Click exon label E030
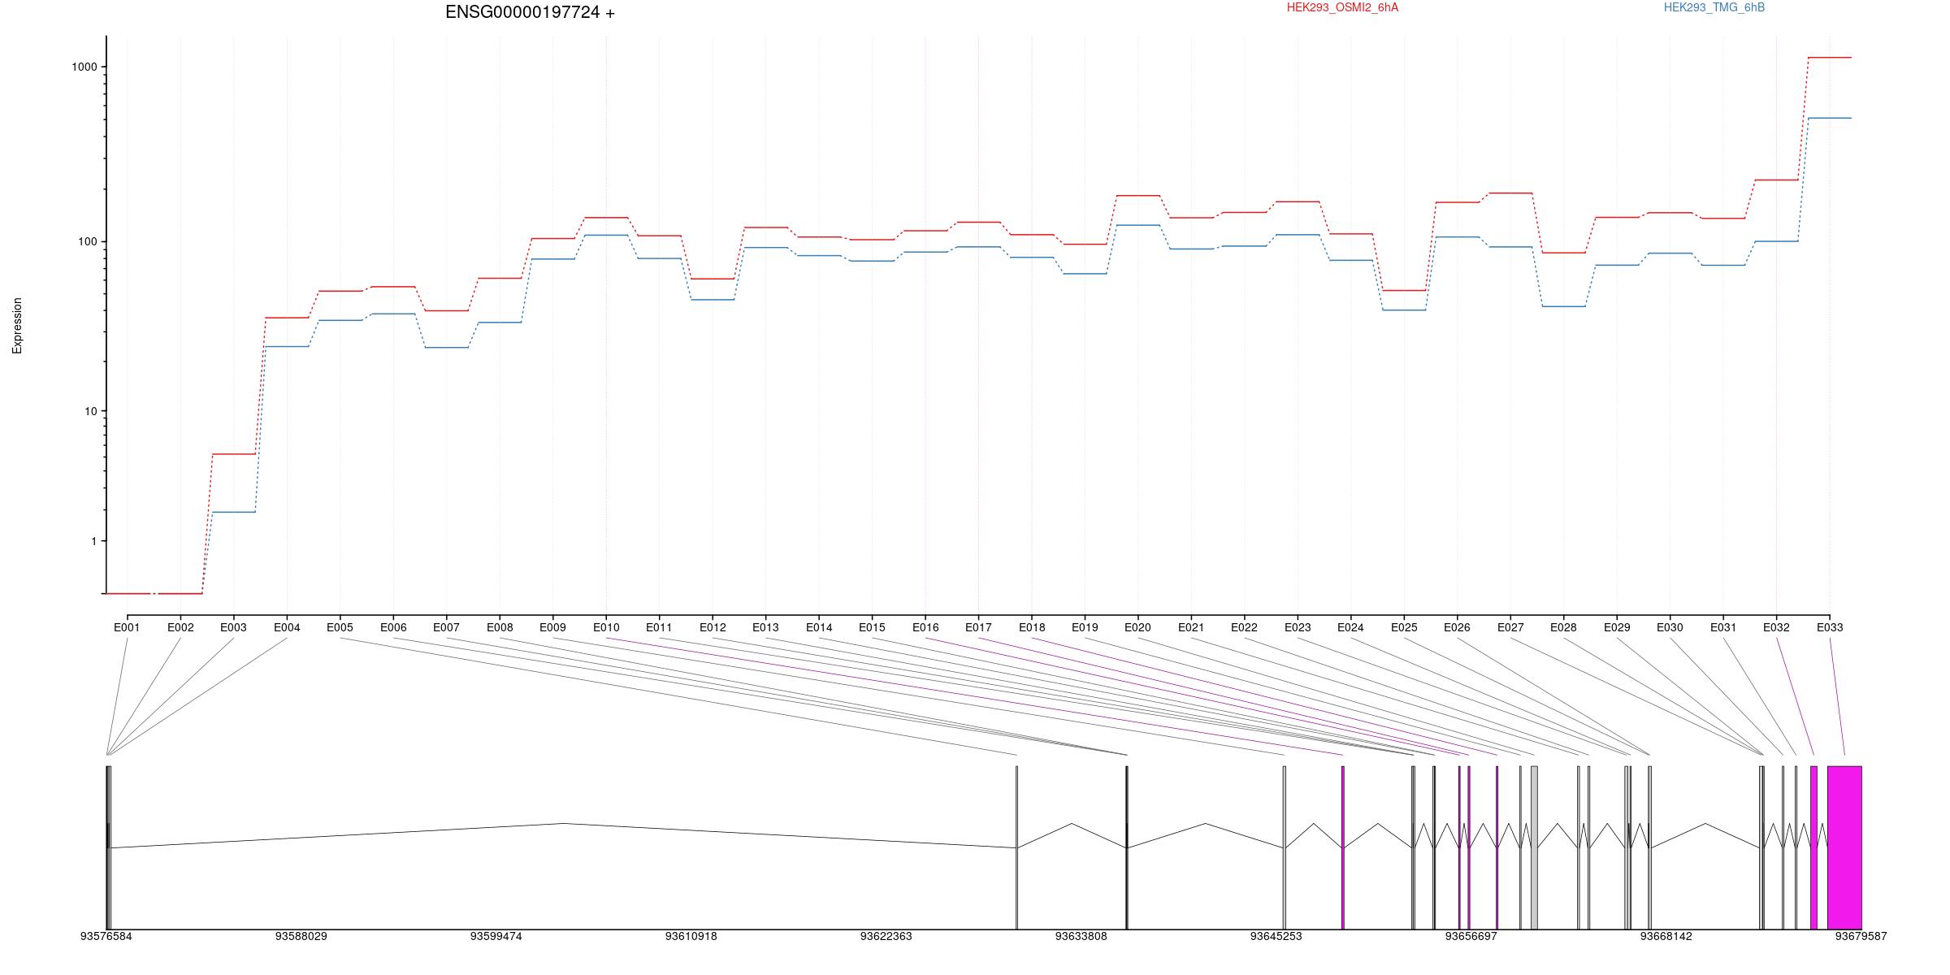The width and height of the screenshot is (1950, 975). click(1670, 627)
